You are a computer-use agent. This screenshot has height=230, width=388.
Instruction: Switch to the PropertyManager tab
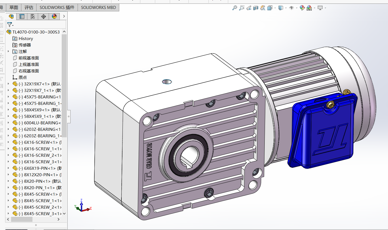[22, 16]
